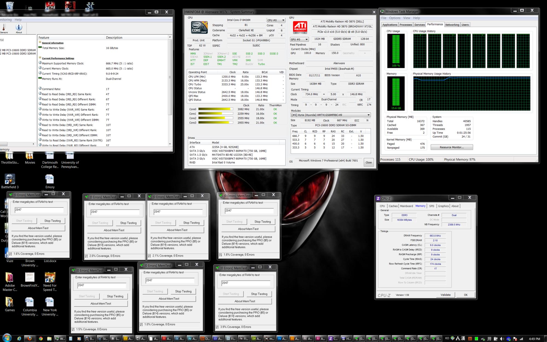547x342 pixels.
Task: Switch to Photoshop taskbar button
Action: 283,338
